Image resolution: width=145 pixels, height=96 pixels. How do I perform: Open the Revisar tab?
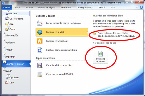[x=102, y=7]
